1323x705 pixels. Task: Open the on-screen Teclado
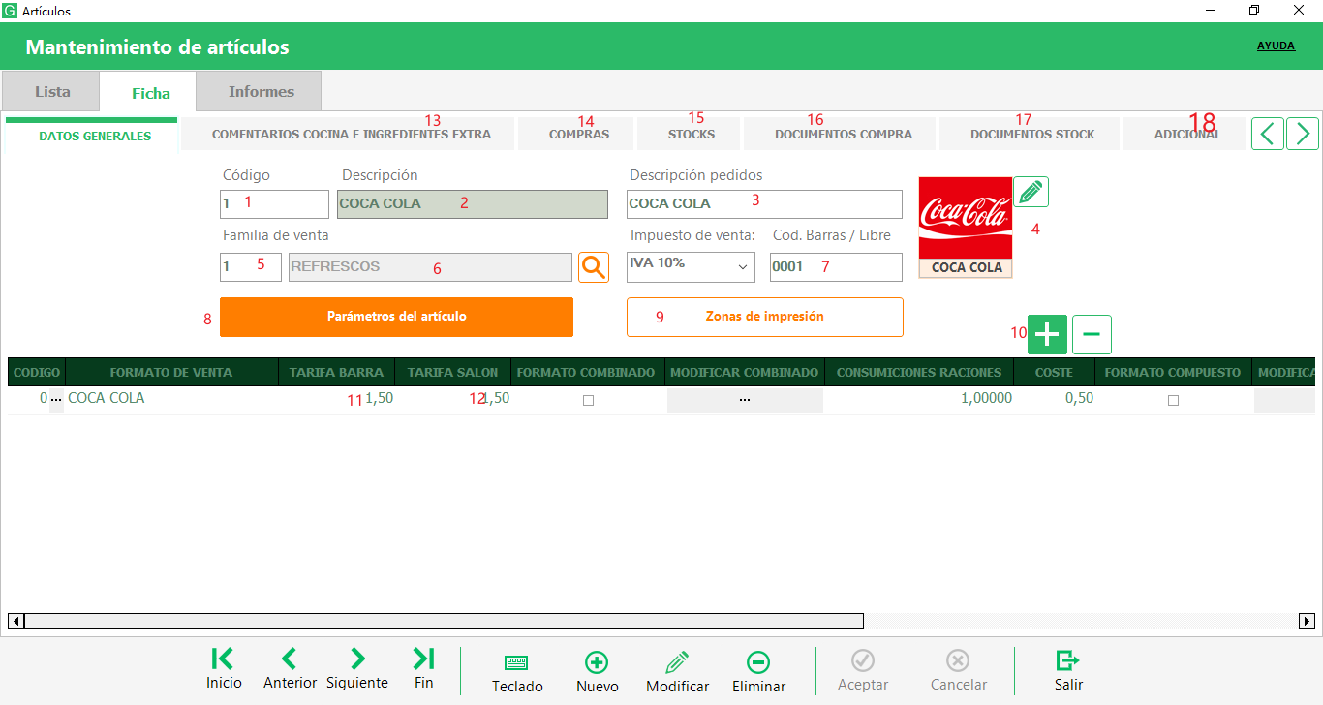pyautogui.click(x=516, y=671)
